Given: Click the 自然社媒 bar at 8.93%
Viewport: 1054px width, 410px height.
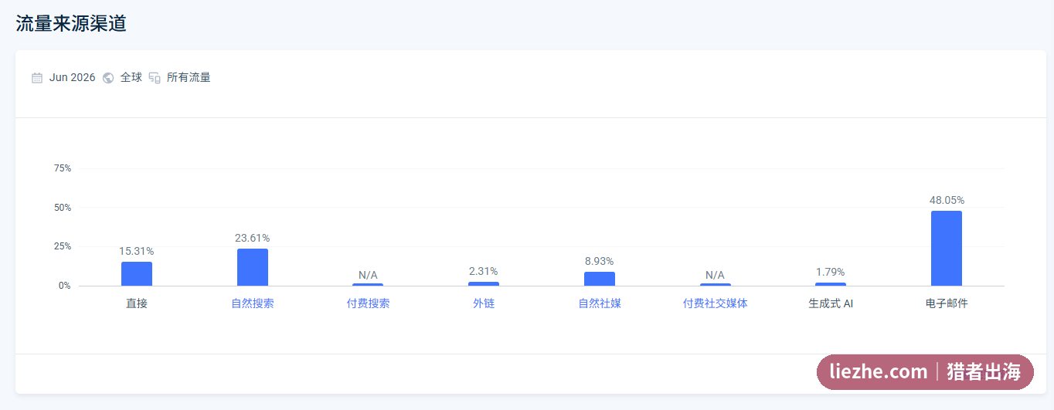Looking at the screenshot, I should 600,279.
